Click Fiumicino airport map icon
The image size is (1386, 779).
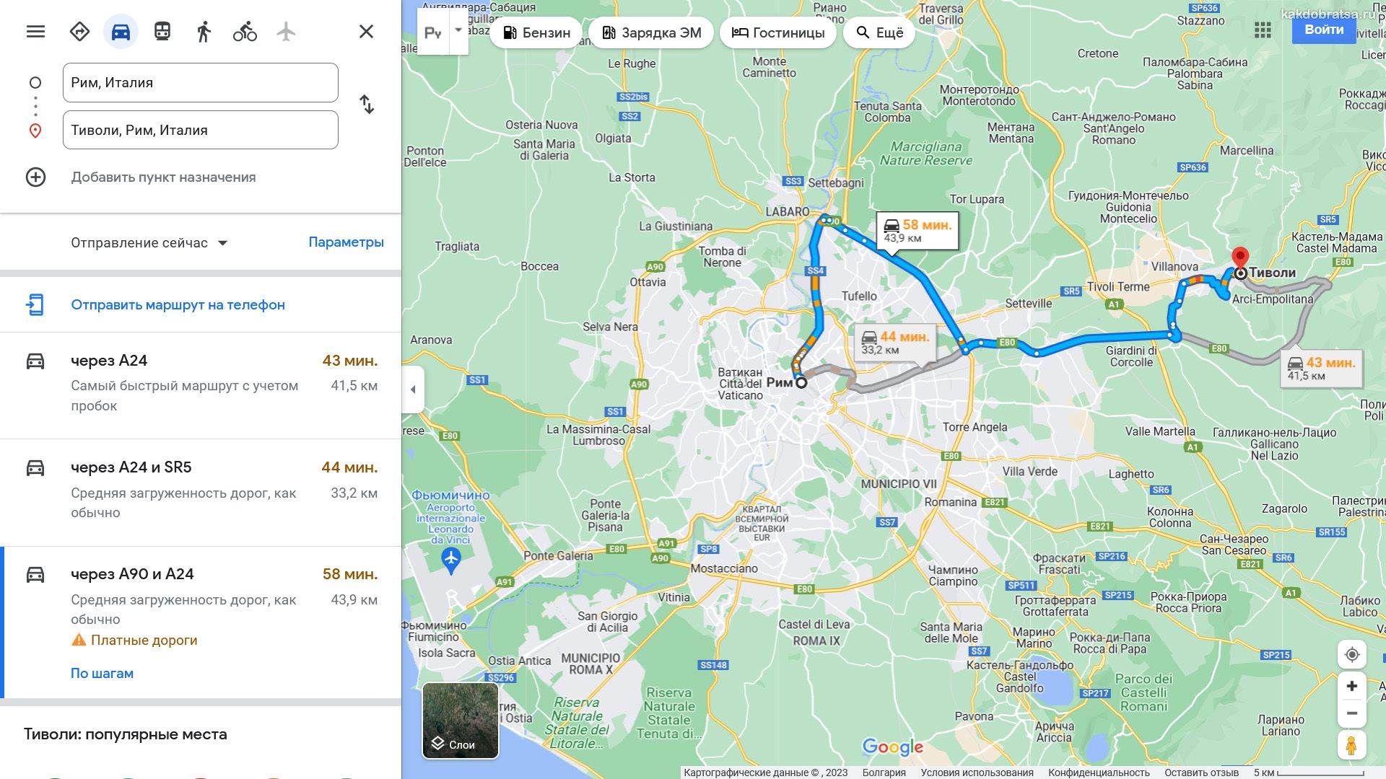[x=451, y=560]
